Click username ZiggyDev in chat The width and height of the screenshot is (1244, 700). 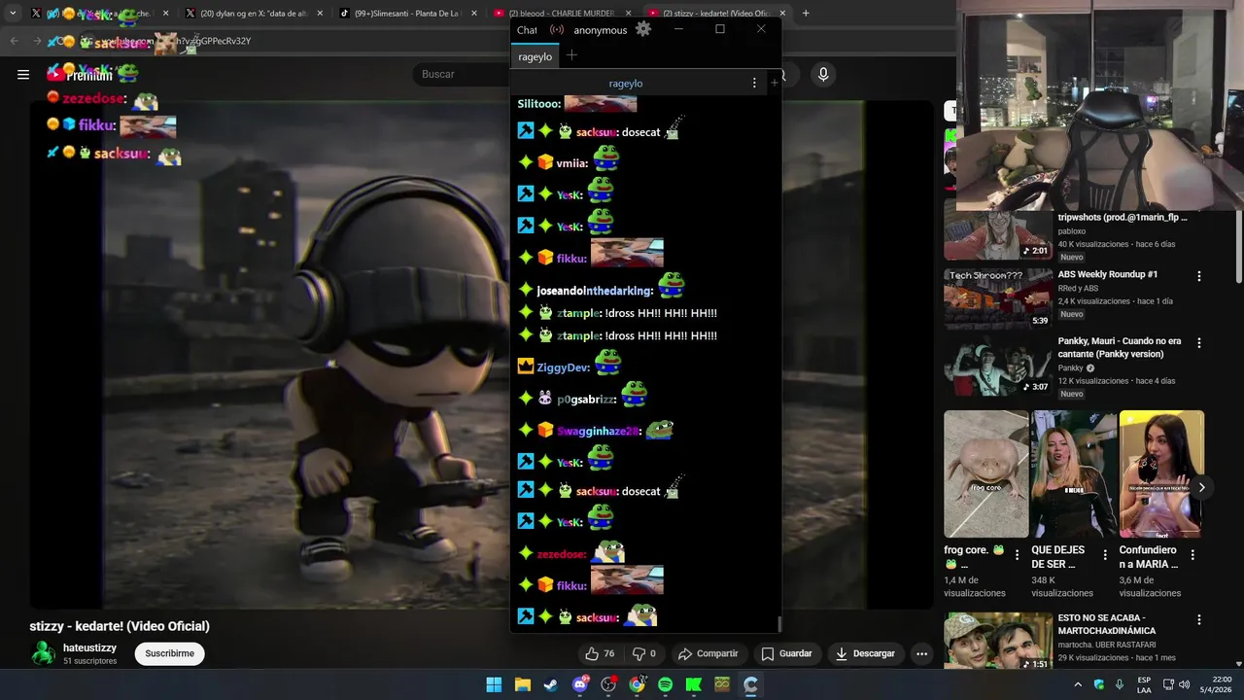[x=564, y=367]
